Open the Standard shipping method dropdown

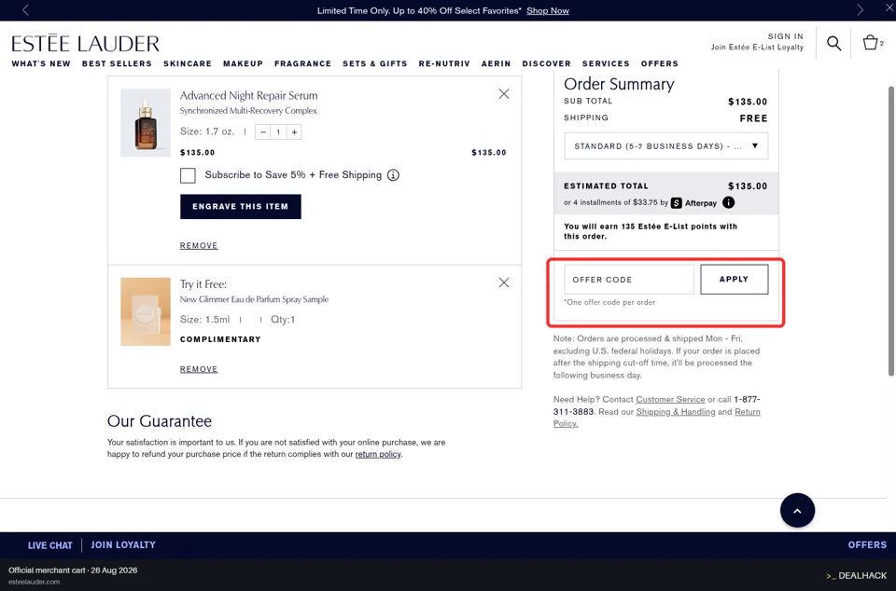tap(665, 146)
